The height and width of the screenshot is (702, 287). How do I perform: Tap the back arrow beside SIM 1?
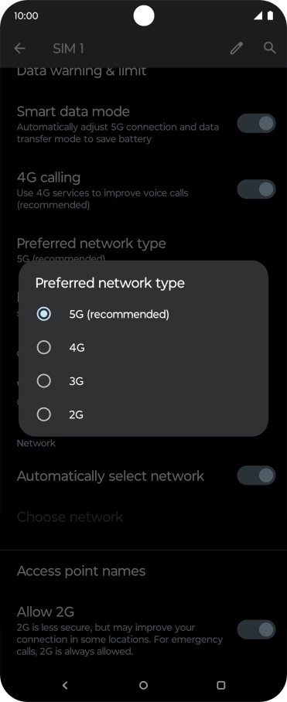(19, 49)
